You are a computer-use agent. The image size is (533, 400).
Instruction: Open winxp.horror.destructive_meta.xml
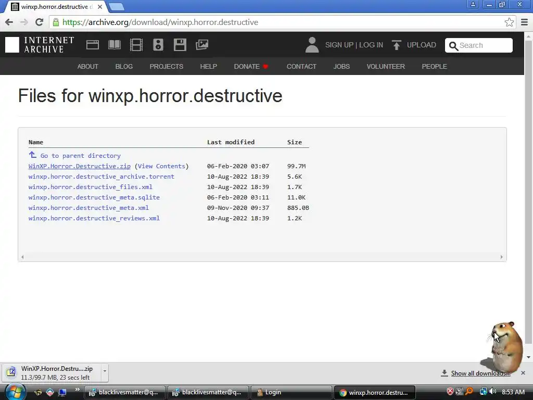[x=88, y=208]
